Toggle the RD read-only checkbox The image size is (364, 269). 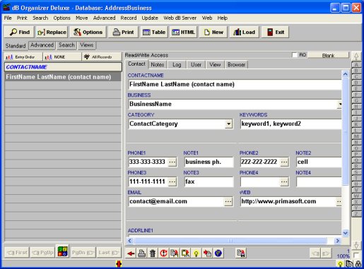(x=295, y=55)
